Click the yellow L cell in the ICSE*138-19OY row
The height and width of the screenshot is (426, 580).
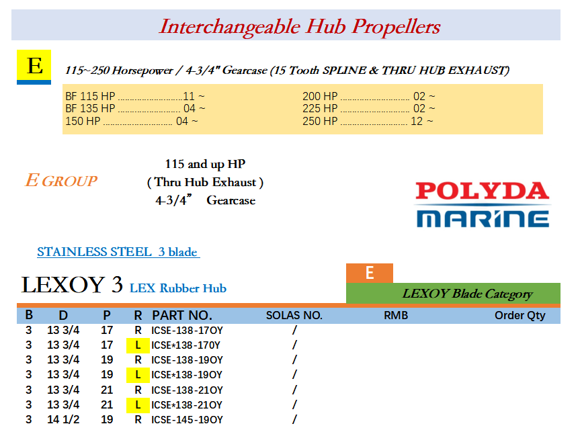click(x=138, y=375)
